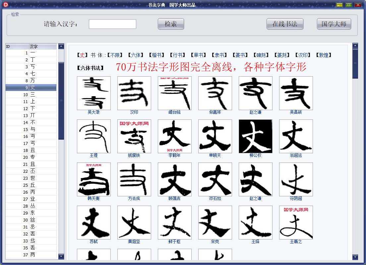Select the 六体 script filter
Viewport: 366px width, 265px height.
pos(136,55)
